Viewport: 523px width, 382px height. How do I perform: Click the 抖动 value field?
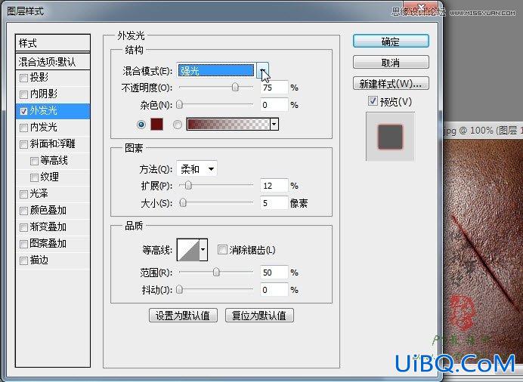(274, 290)
